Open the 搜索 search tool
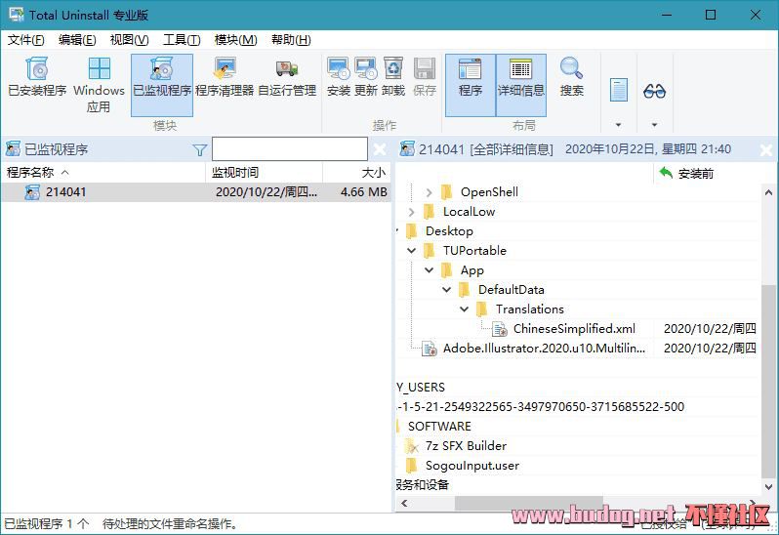 [x=571, y=78]
